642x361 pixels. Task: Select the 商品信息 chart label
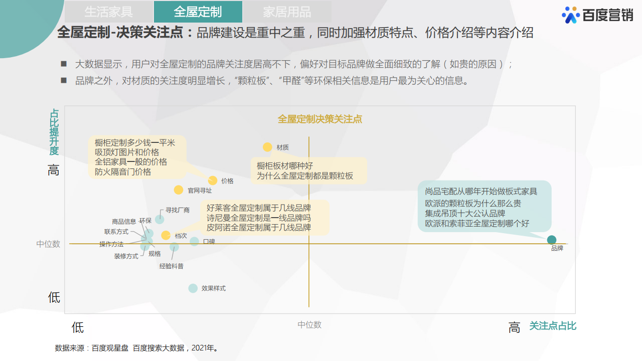pos(124,222)
